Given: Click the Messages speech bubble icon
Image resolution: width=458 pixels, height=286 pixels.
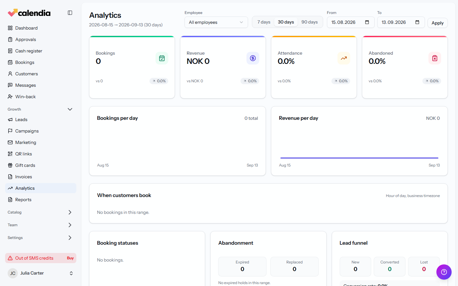Looking at the screenshot, I should pos(10,85).
